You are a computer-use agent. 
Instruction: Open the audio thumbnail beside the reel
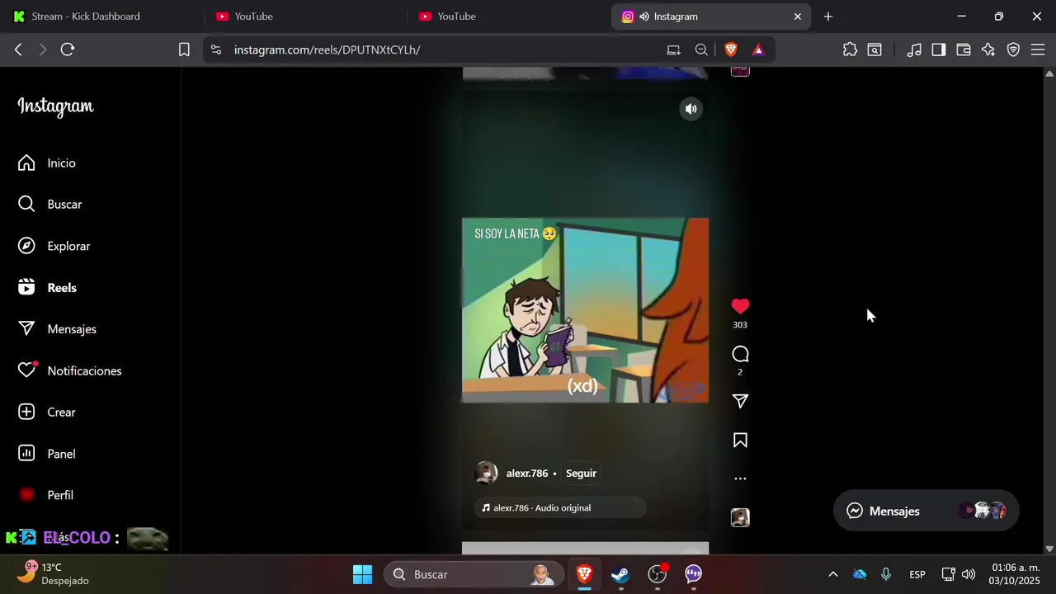(x=740, y=517)
